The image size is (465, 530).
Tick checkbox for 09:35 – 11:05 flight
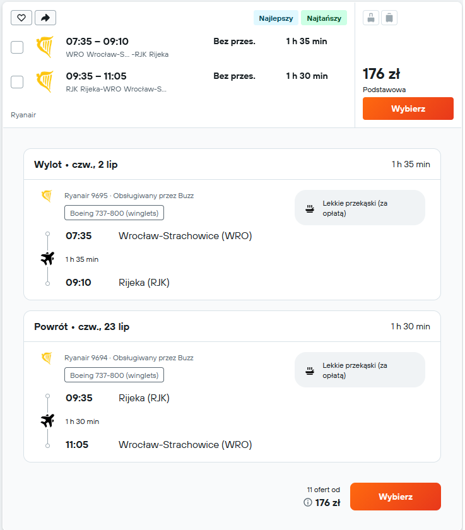[x=17, y=82]
